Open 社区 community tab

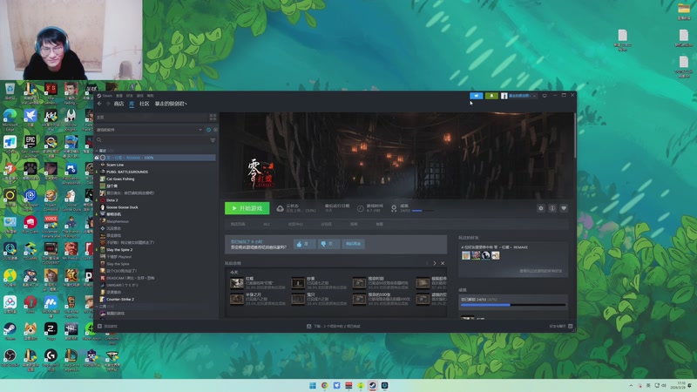click(x=145, y=104)
